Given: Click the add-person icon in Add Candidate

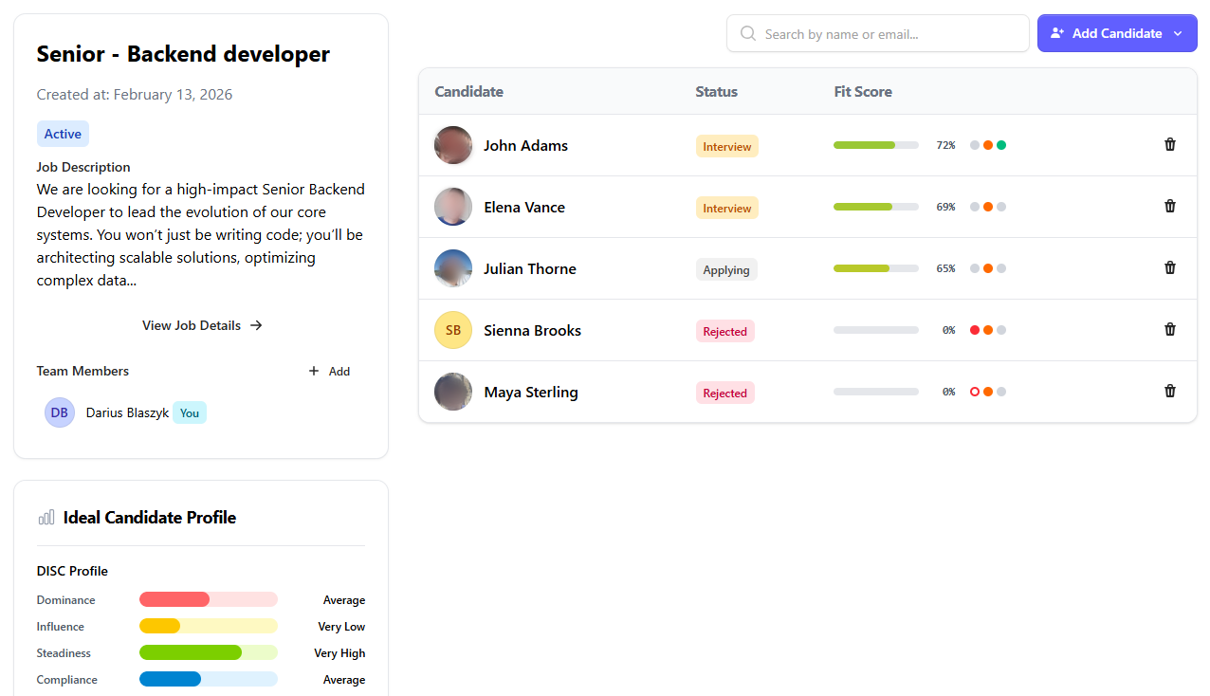Looking at the screenshot, I should (x=1057, y=33).
